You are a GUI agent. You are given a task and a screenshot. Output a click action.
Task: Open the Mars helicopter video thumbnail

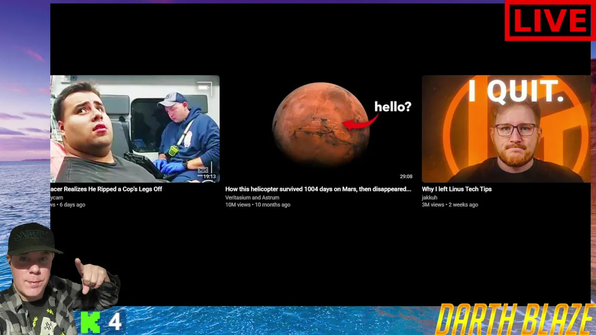(319, 129)
